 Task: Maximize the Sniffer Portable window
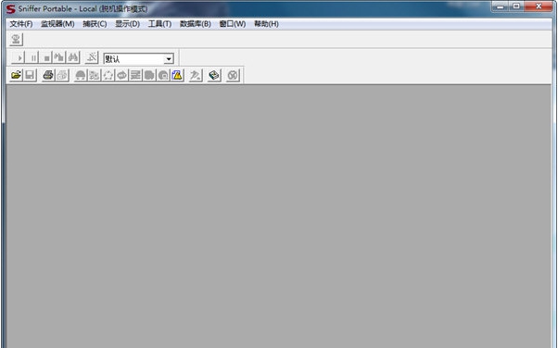click(516, 6)
